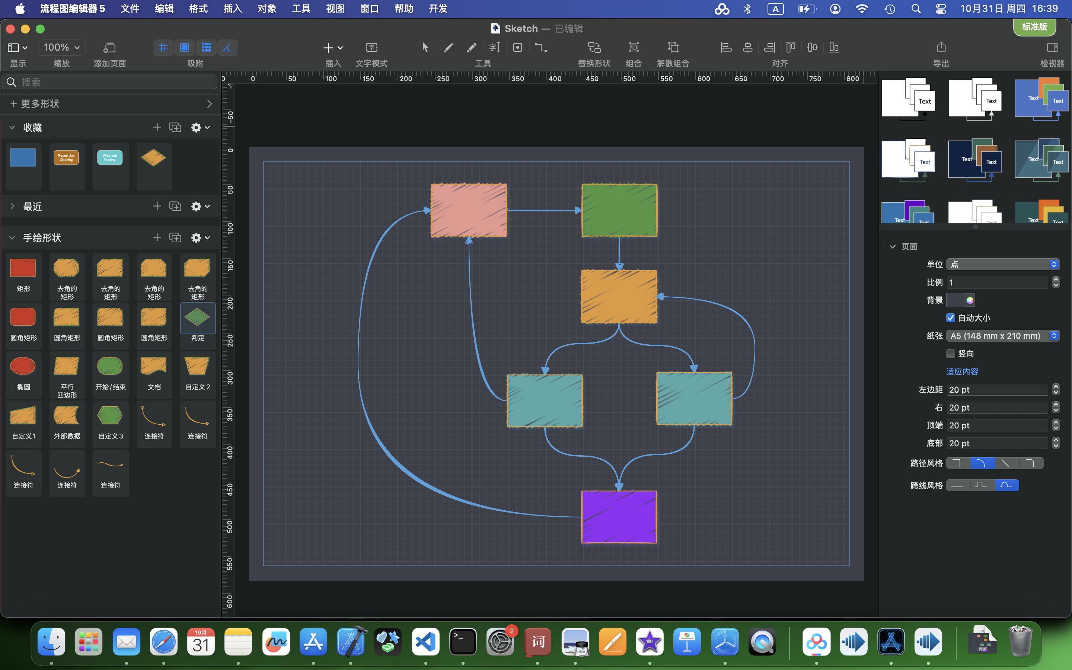Open the Develop menu
The image size is (1072, 670).
pyautogui.click(x=438, y=9)
